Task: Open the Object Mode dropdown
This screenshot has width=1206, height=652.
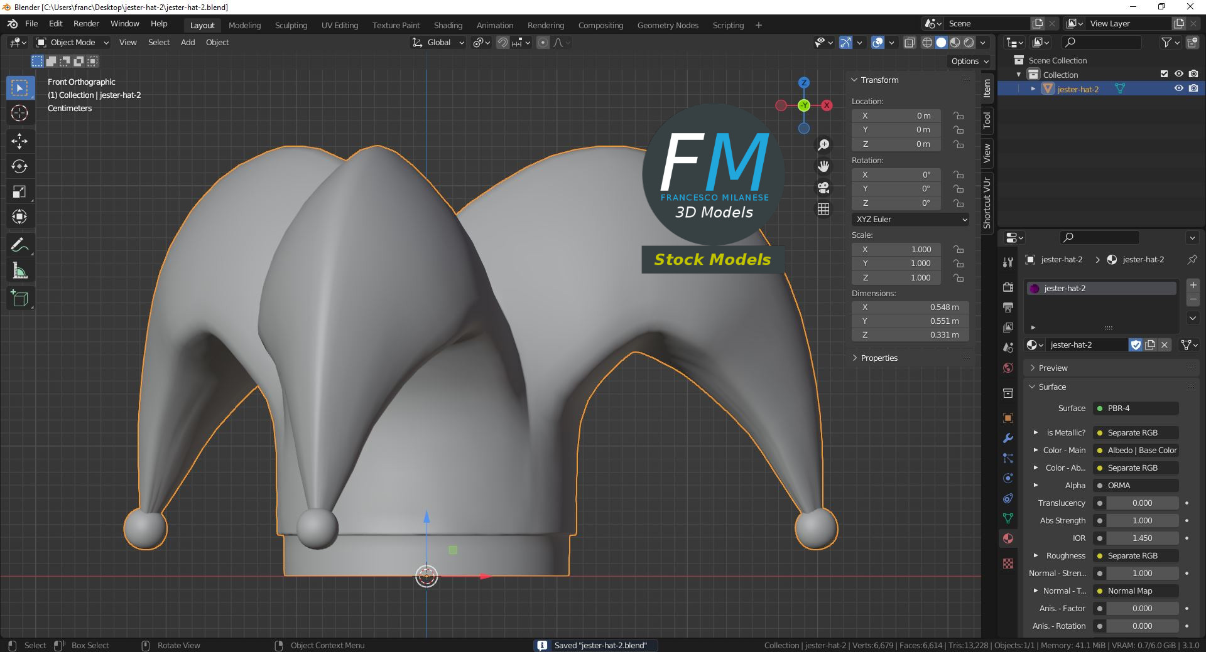Action: tap(73, 43)
